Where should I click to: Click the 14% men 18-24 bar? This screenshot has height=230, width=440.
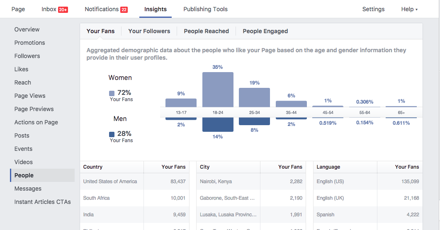[x=218, y=125]
